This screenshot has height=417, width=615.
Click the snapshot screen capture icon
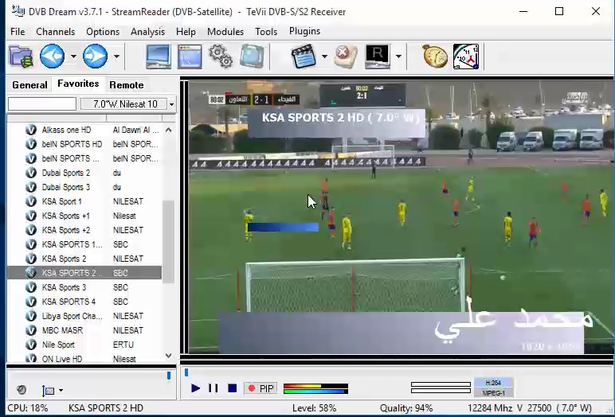[x=252, y=57]
